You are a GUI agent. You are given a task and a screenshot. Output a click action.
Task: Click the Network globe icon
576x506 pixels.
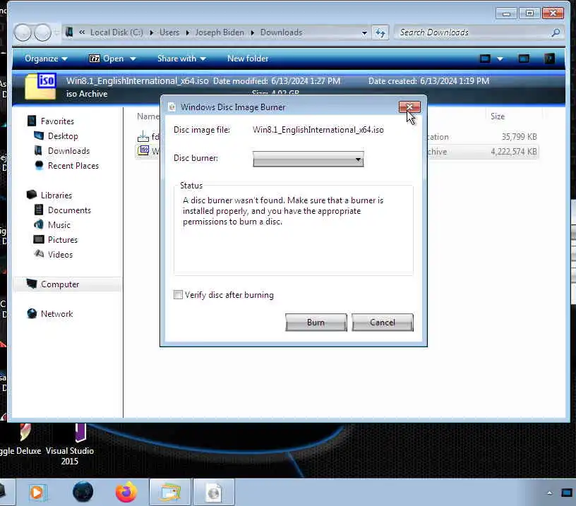tap(32, 313)
